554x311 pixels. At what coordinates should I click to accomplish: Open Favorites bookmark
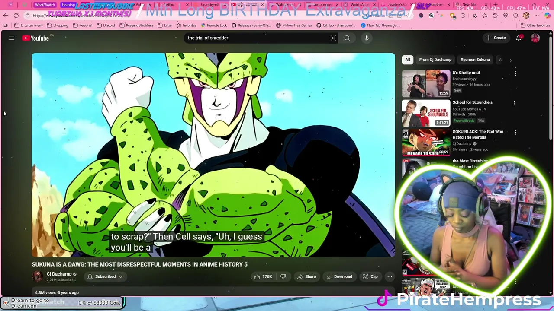[186, 25]
